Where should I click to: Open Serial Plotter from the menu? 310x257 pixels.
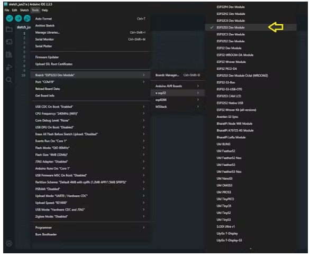(x=90, y=46)
